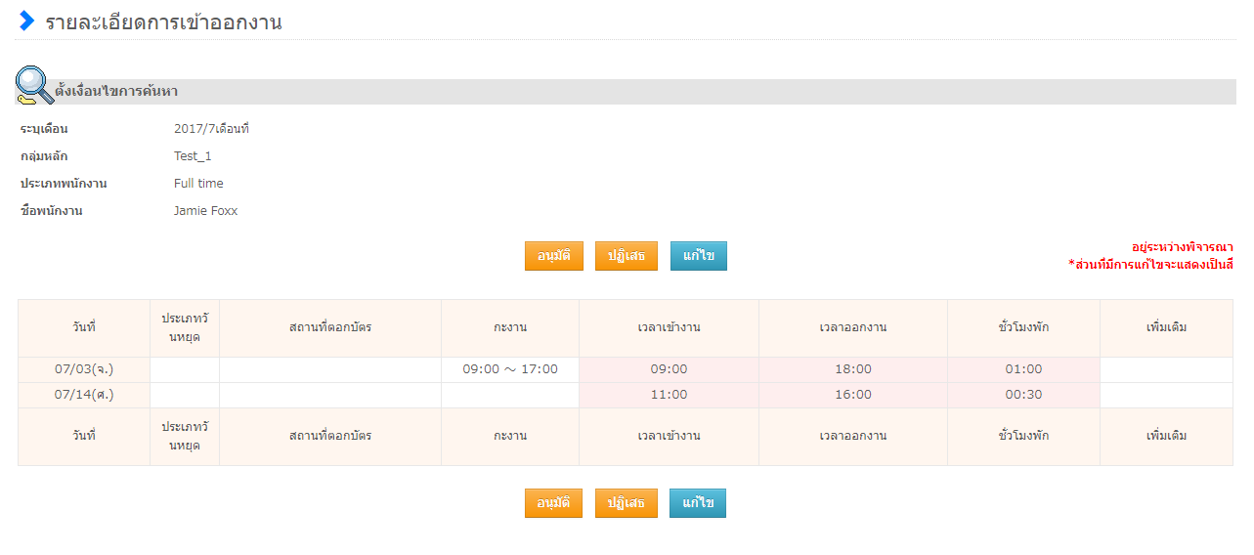Click the 00:30 break hours cell
The width and height of the screenshot is (1254, 555).
pos(1023,395)
